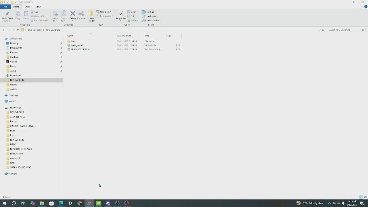Image resolution: width=368 pixels, height=207 pixels.
Task: Create a New folder from the ribbon
Action: pos(91,16)
